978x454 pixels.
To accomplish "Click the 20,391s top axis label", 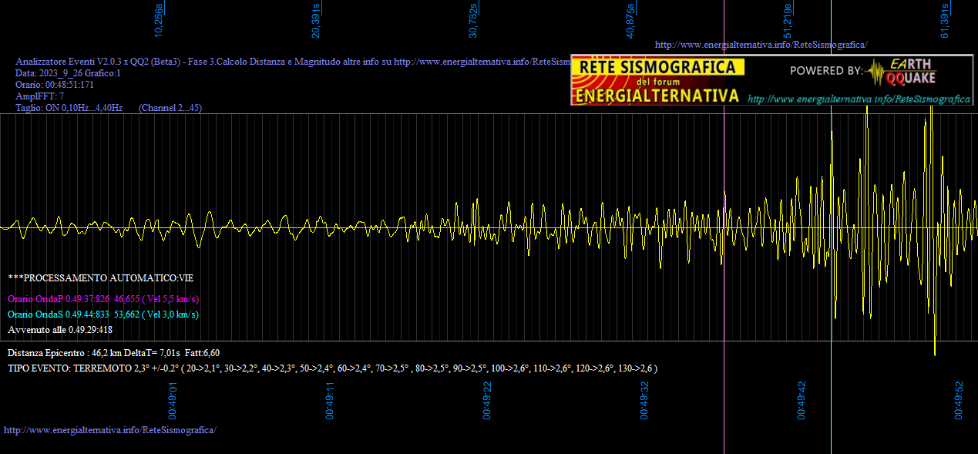I will click(317, 20).
